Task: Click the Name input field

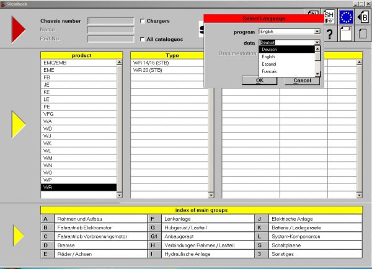Action: click(111, 30)
